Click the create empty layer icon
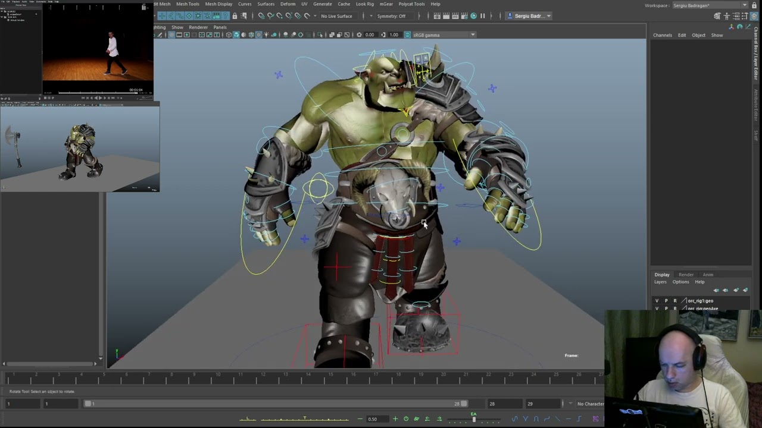 736,290
